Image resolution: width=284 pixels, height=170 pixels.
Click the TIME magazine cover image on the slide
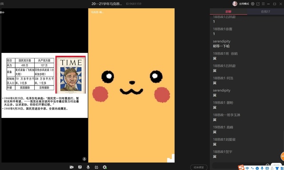[71, 75]
